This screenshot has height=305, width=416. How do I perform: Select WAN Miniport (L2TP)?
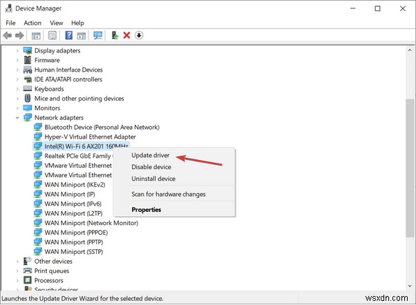click(73, 213)
